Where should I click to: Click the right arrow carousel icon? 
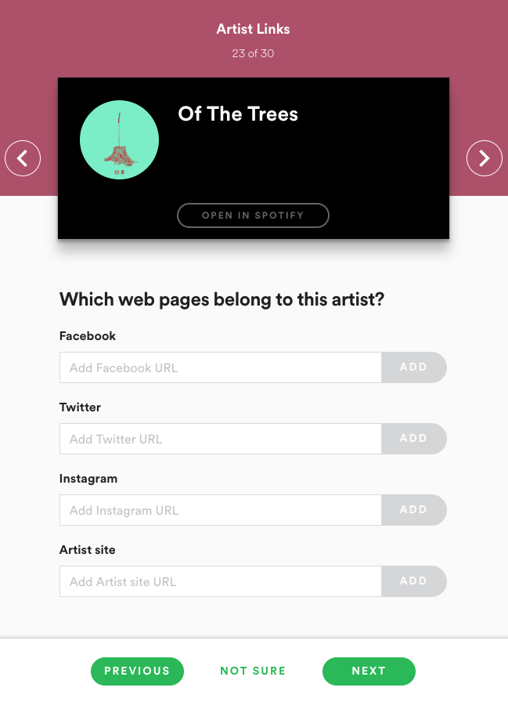coord(485,158)
